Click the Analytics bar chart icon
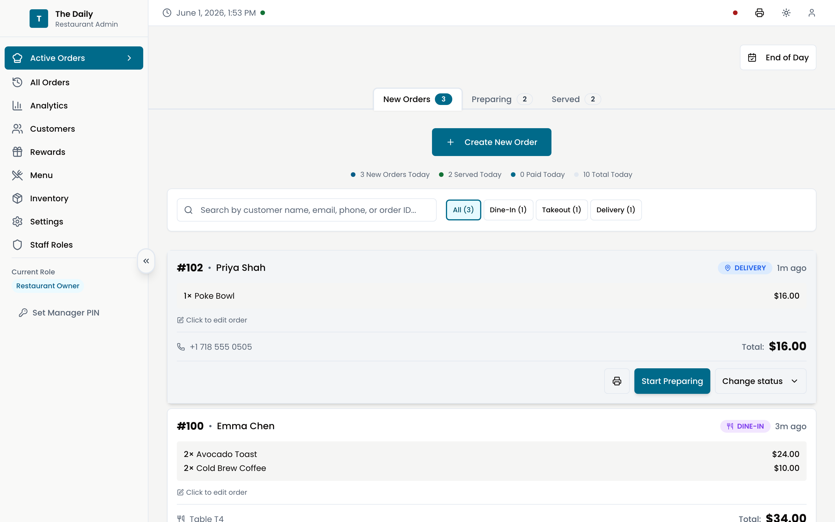Screen dimensions: 835x522 17,106
